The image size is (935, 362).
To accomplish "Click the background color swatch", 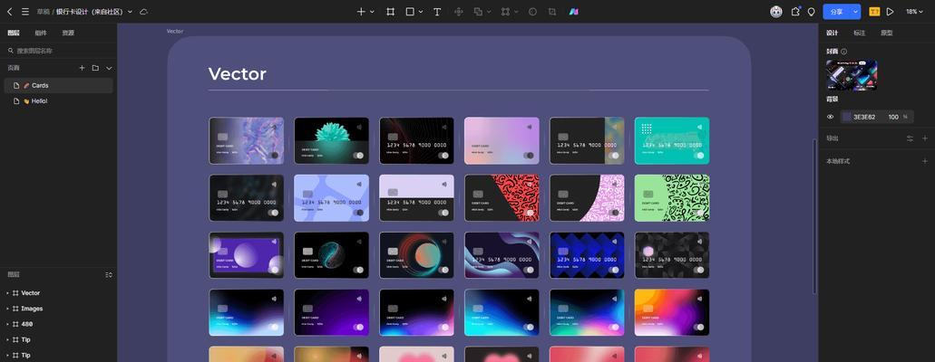I will (x=846, y=117).
